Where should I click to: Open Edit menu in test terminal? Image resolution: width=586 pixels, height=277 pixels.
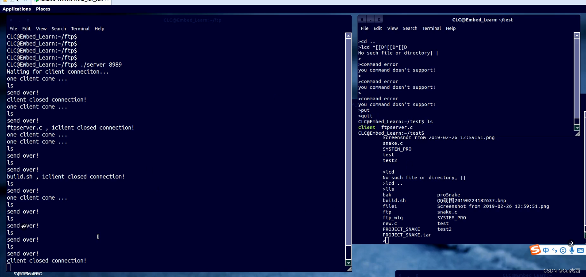pos(378,28)
